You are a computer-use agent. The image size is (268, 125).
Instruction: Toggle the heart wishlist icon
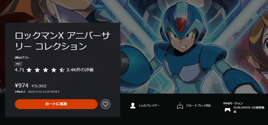click(x=105, y=104)
